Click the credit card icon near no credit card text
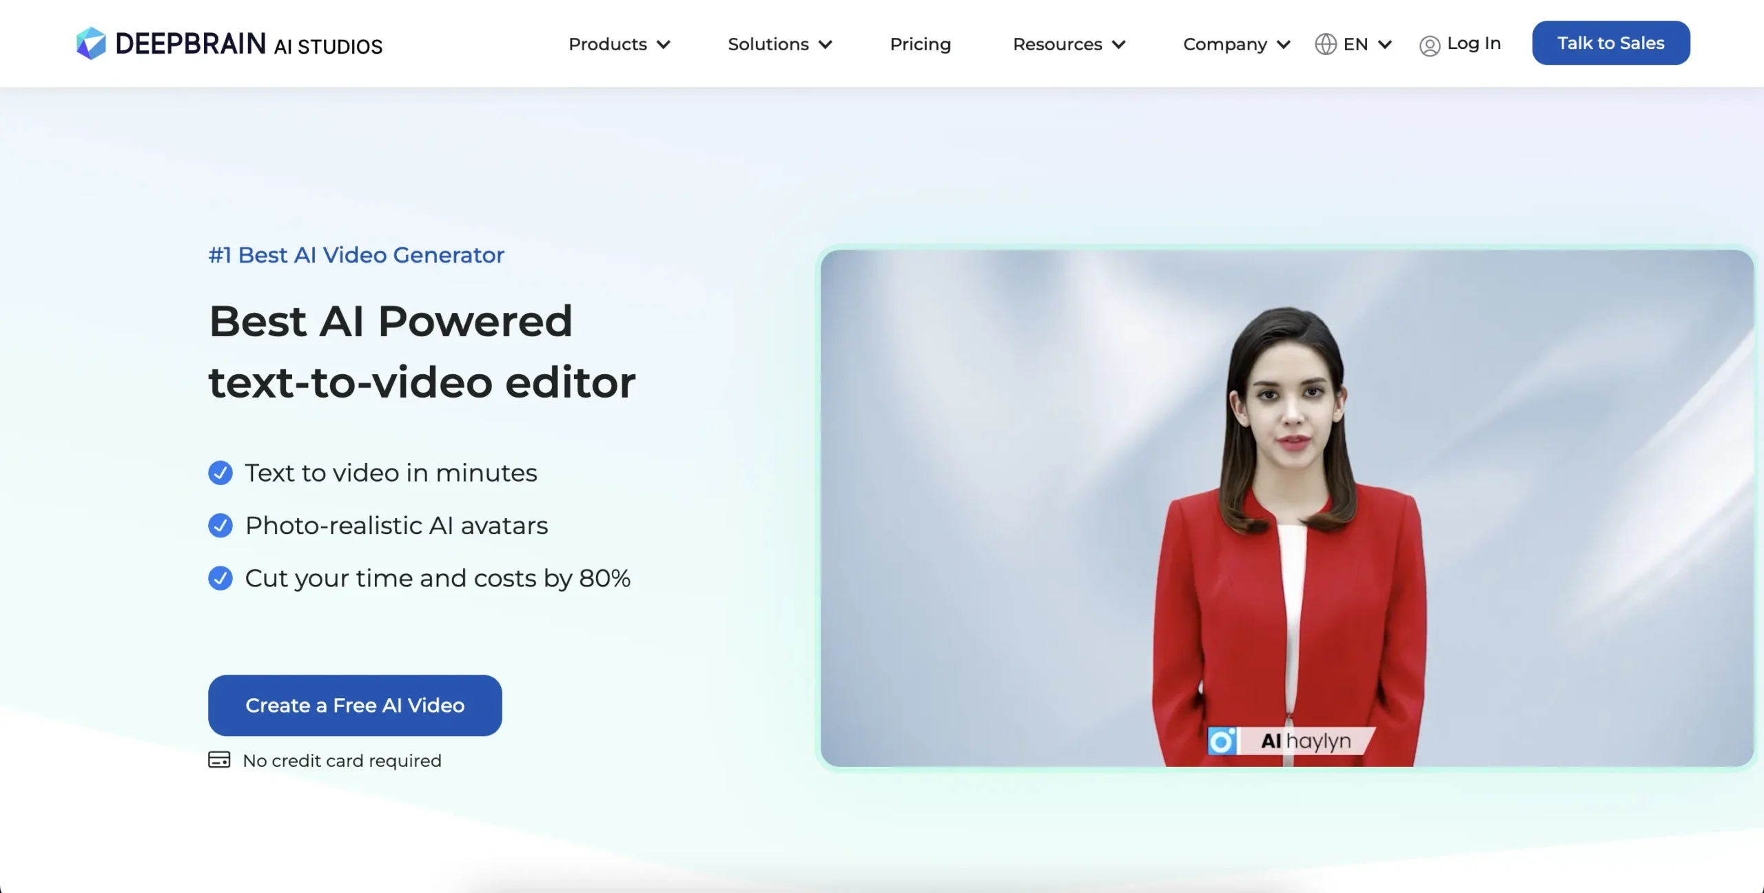 click(218, 760)
